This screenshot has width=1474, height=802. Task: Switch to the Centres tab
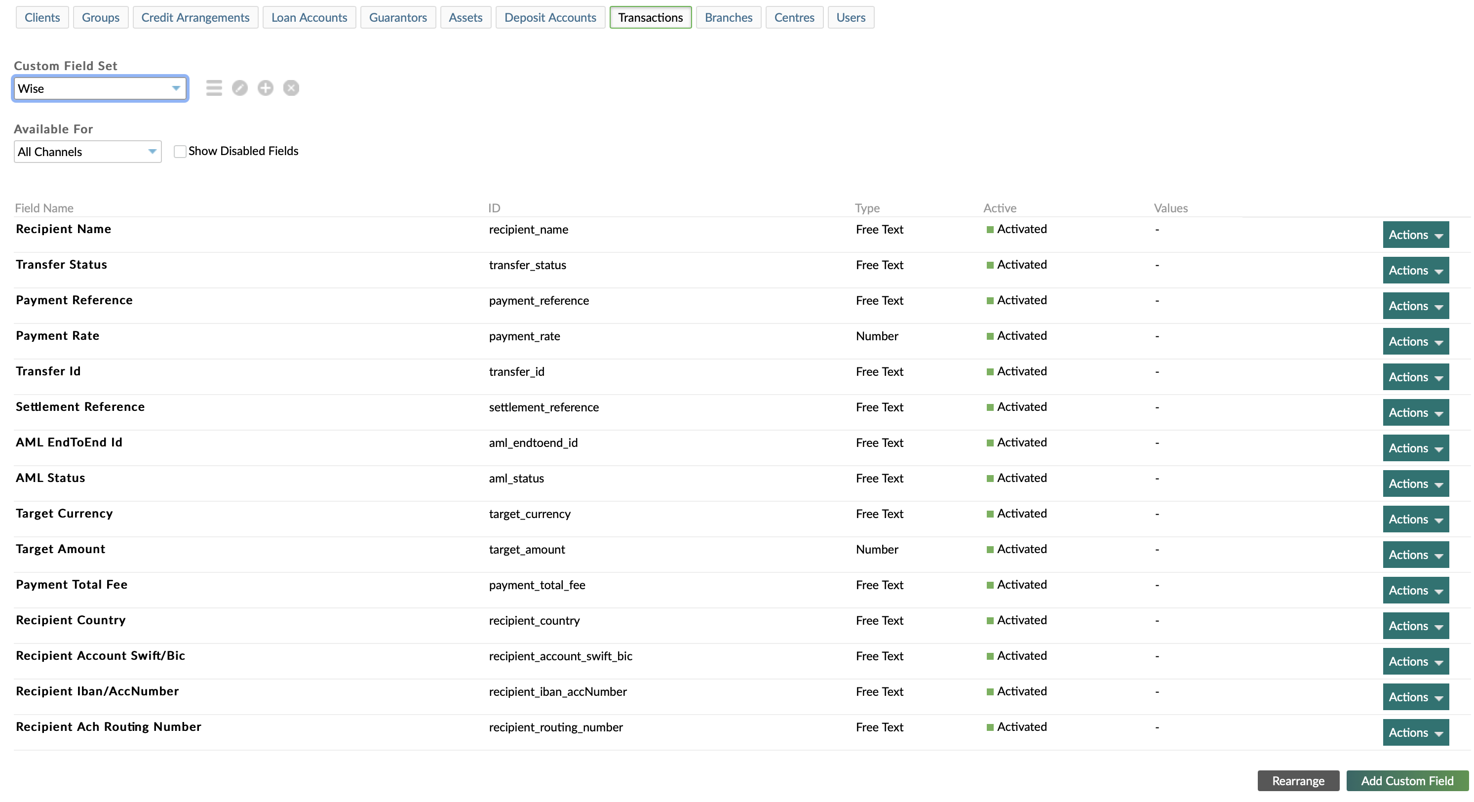(x=794, y=17)
